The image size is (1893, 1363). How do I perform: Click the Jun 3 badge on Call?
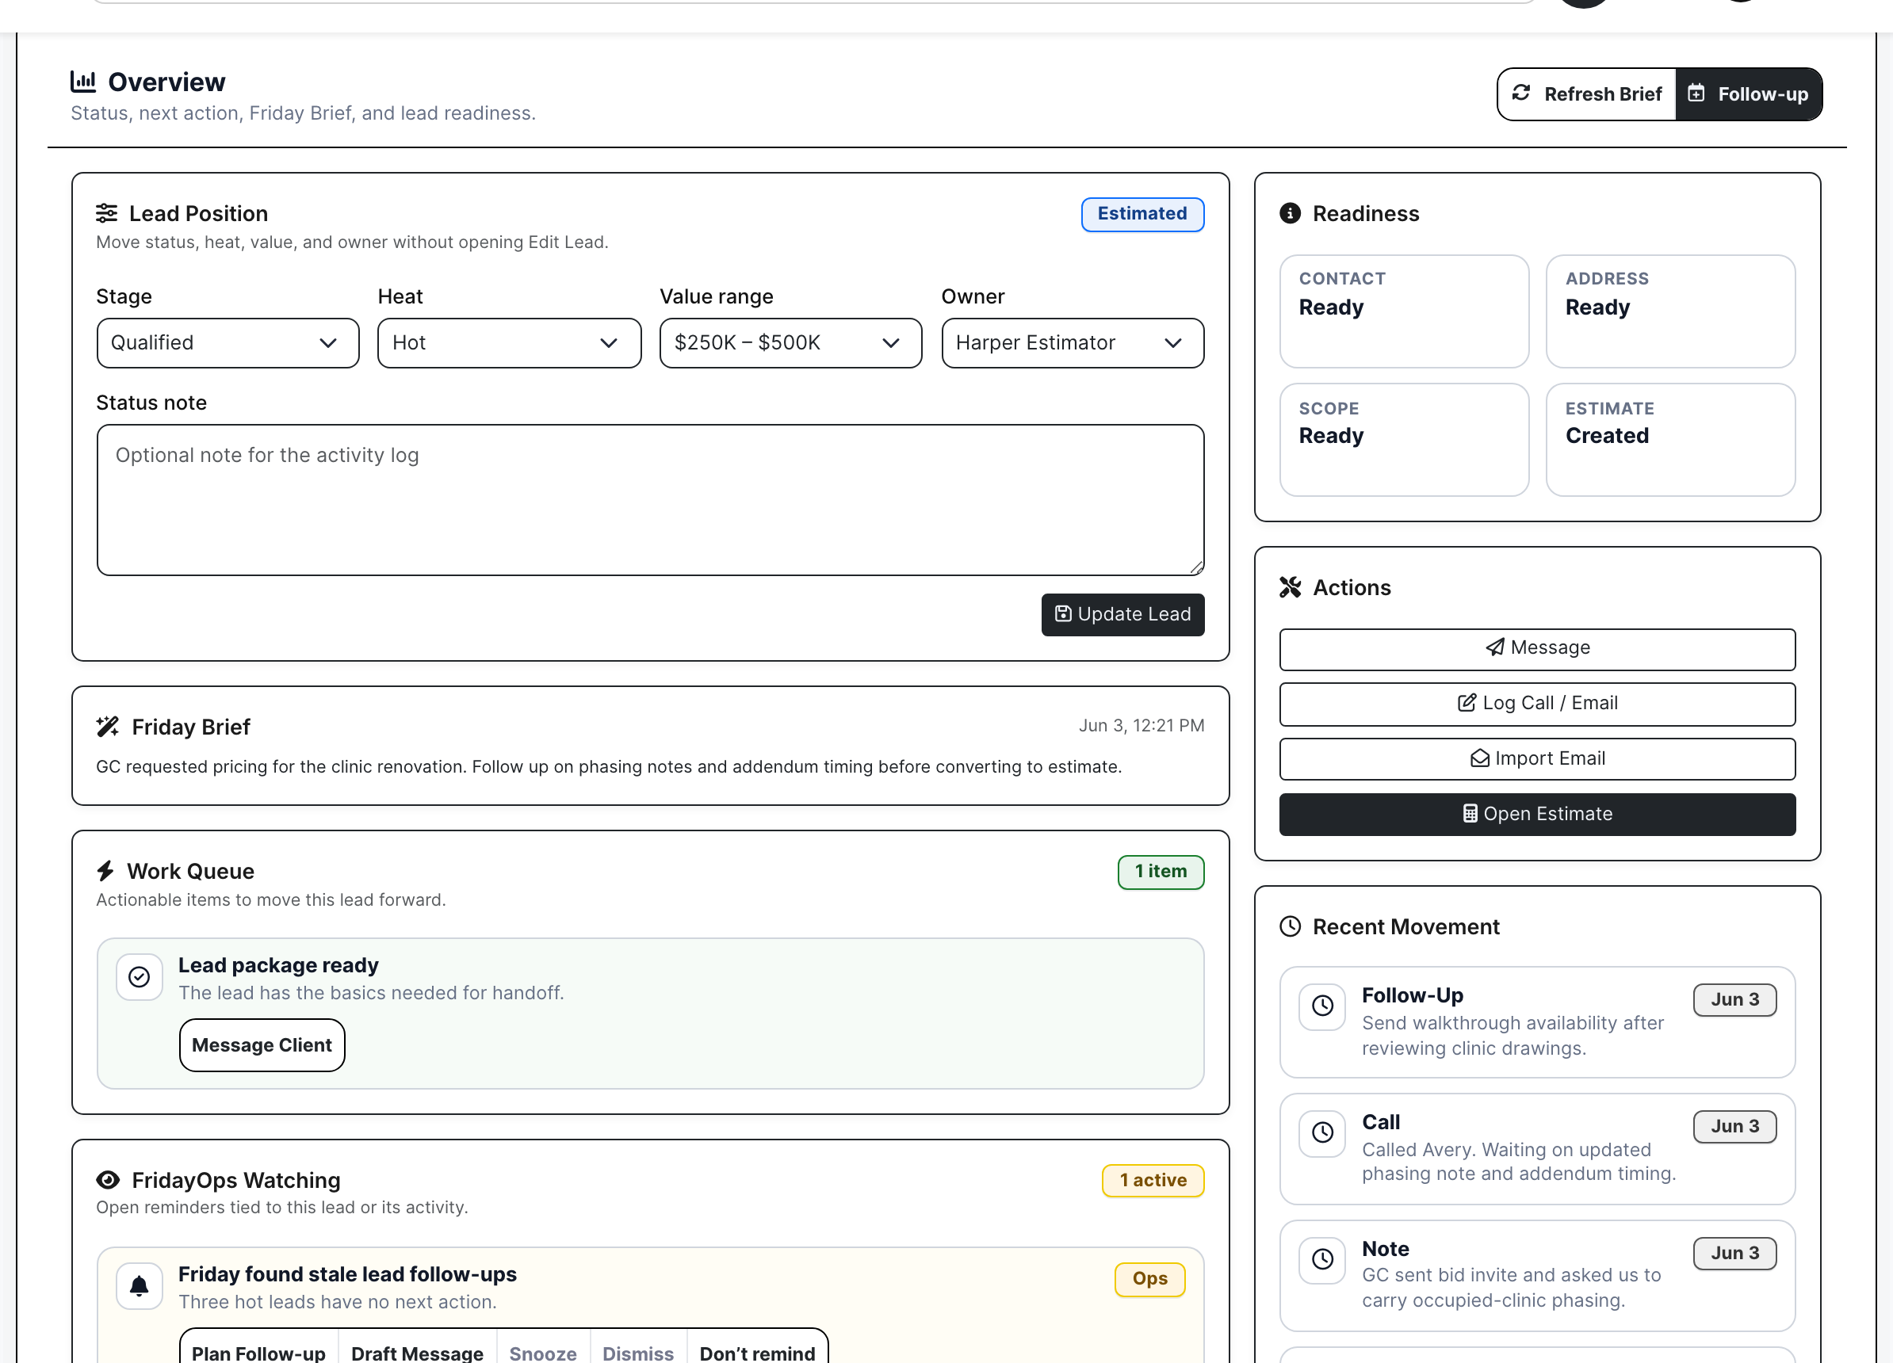point(1734,1126)
